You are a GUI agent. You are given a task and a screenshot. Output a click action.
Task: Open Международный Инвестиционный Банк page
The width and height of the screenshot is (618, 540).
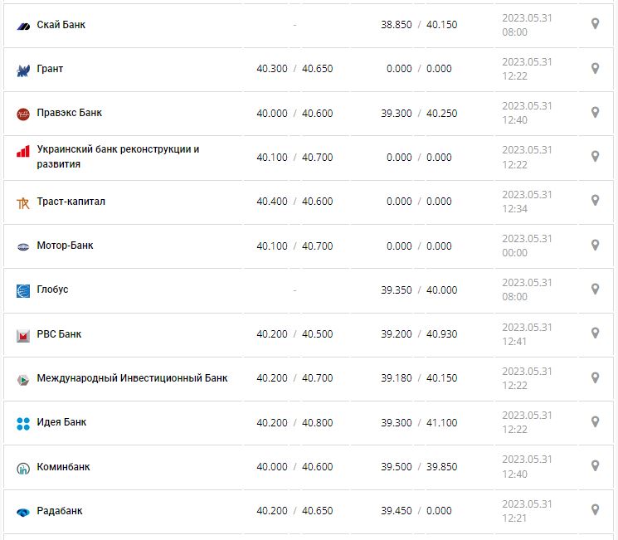(132, 378)
